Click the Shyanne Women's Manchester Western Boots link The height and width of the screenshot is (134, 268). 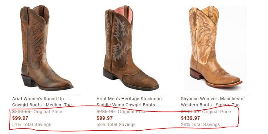point(213,102)
